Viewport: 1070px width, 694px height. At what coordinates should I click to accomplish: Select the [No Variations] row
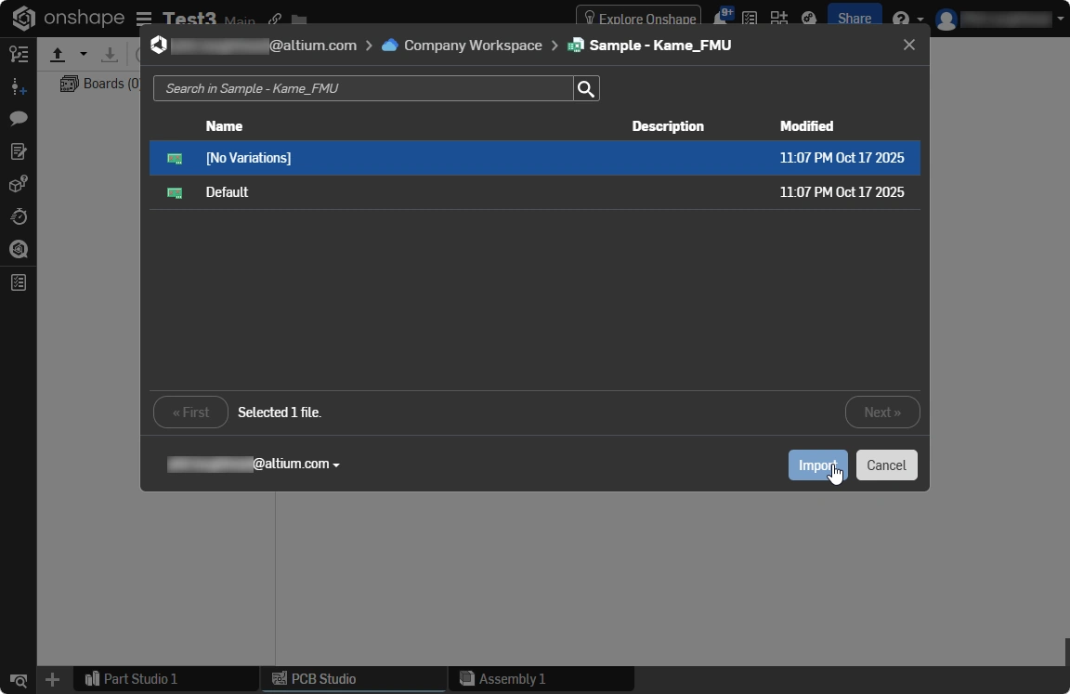535,158
